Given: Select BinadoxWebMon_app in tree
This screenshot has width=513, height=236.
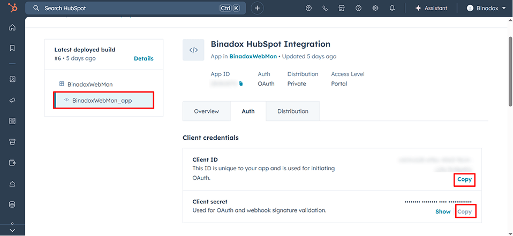Looking at the screenshot, I should (103, 101).
